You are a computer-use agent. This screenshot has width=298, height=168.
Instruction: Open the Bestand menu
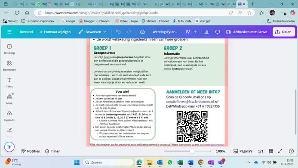coord(26,32)
